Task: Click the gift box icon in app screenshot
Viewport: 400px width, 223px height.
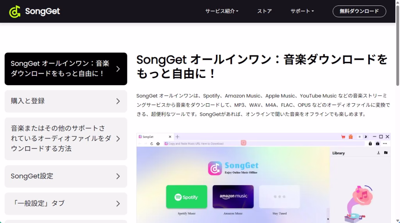Action: point(351,137)
